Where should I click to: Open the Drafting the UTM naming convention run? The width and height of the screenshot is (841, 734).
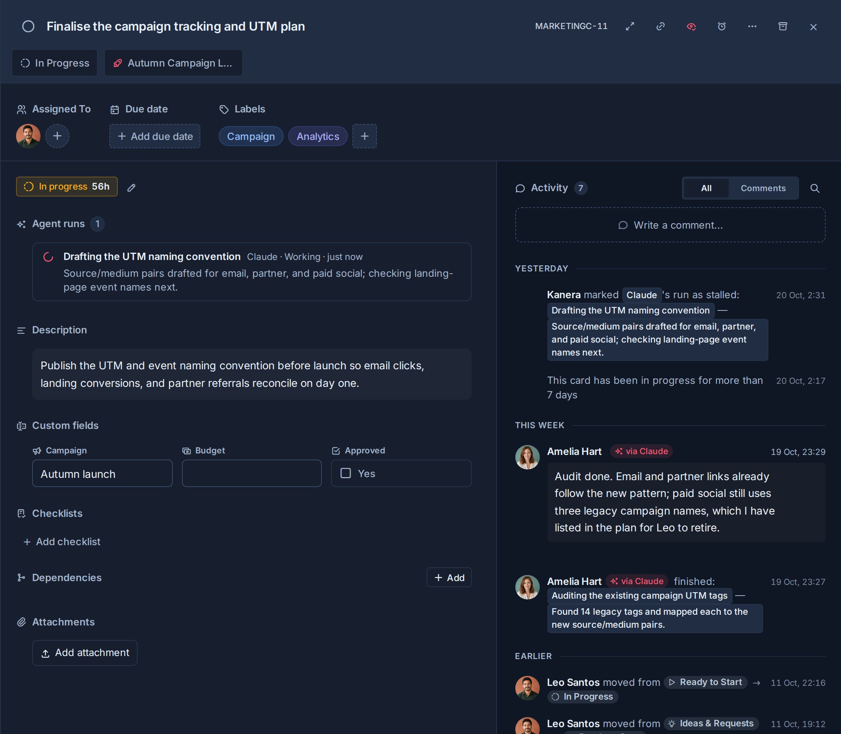[x=252, y=272]
